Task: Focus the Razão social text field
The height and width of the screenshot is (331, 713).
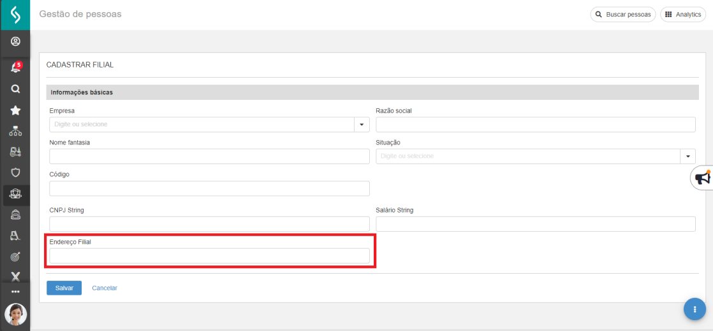Action: click(535, 124)
